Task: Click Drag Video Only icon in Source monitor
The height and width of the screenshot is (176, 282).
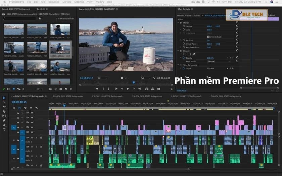Action: tap(122, 78)
